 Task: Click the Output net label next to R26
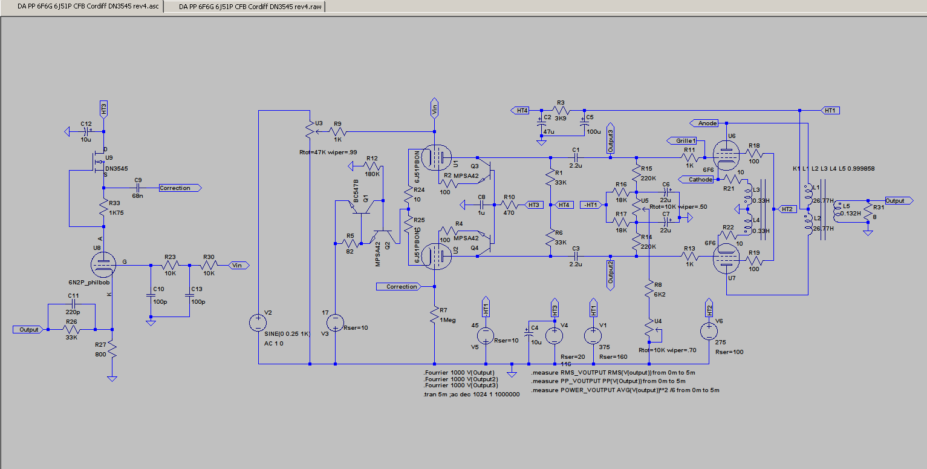click(28, 330)
